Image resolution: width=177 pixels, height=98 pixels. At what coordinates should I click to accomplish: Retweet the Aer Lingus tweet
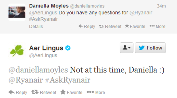[44, 92]
